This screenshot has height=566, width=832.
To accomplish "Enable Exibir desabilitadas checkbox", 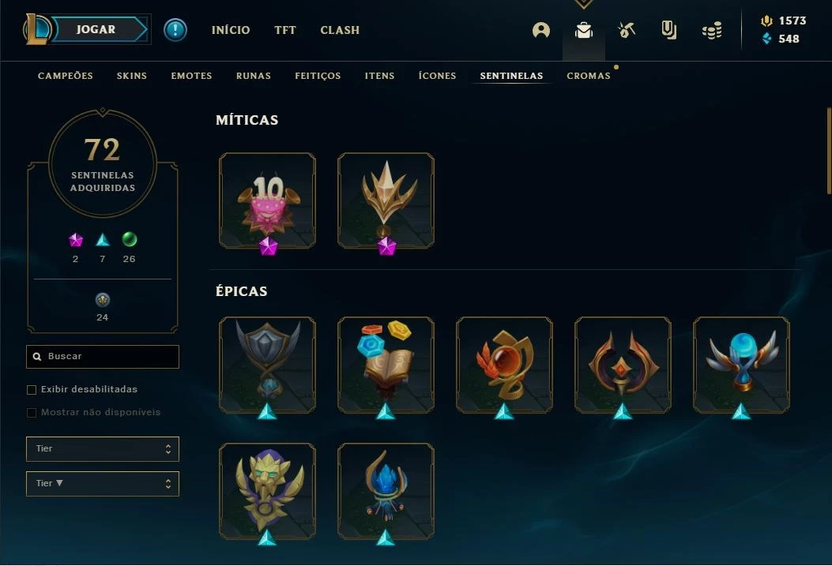I will click(32, 389).
